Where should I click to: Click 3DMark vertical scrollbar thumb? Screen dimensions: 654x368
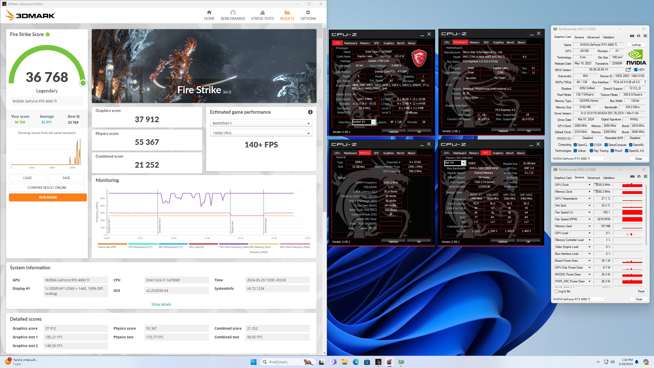coord(324,120)
